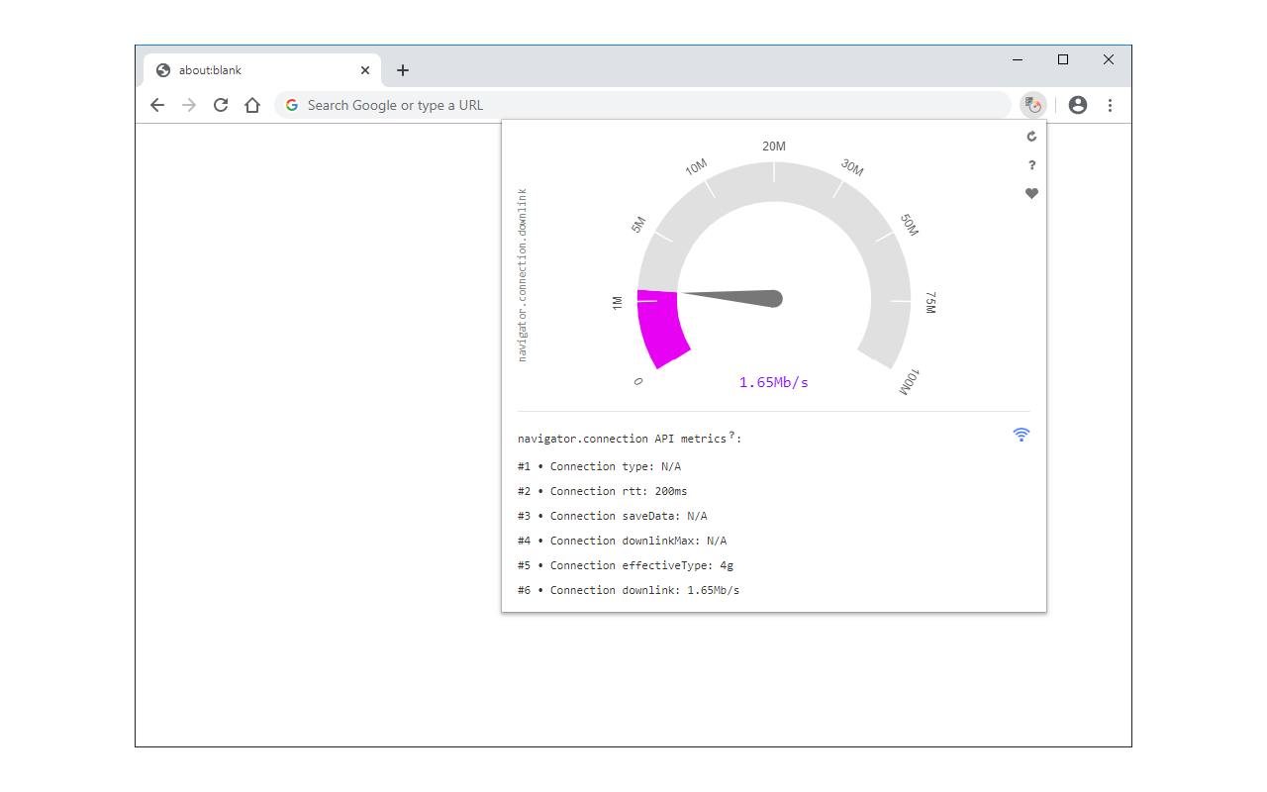Image resolution: width=1267 pixels, height=792 pixels.
Task: Close the about:blank tab
Action: pyautogui.click(x=365, y=70)
